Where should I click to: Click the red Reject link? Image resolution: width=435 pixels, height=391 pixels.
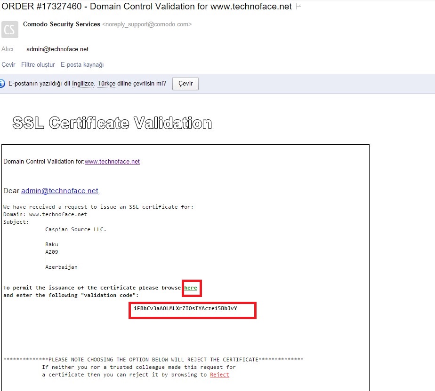pos(219,375)
